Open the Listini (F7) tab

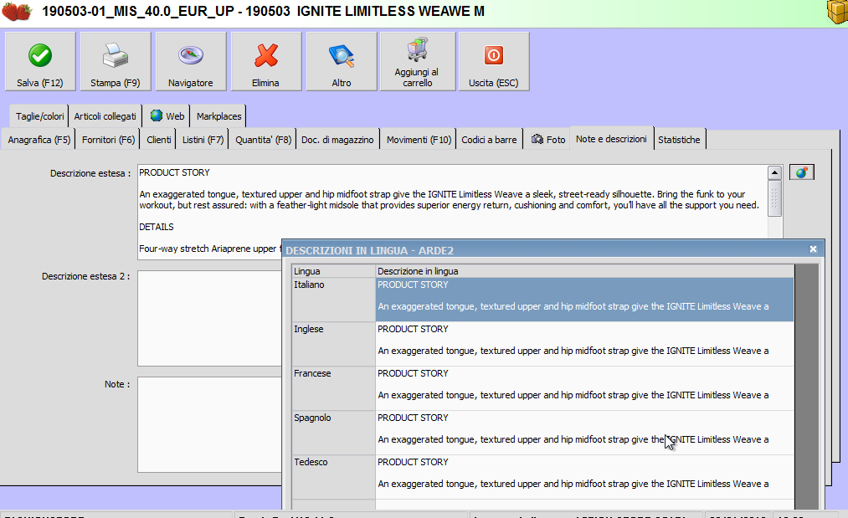(x=203, y=140)
